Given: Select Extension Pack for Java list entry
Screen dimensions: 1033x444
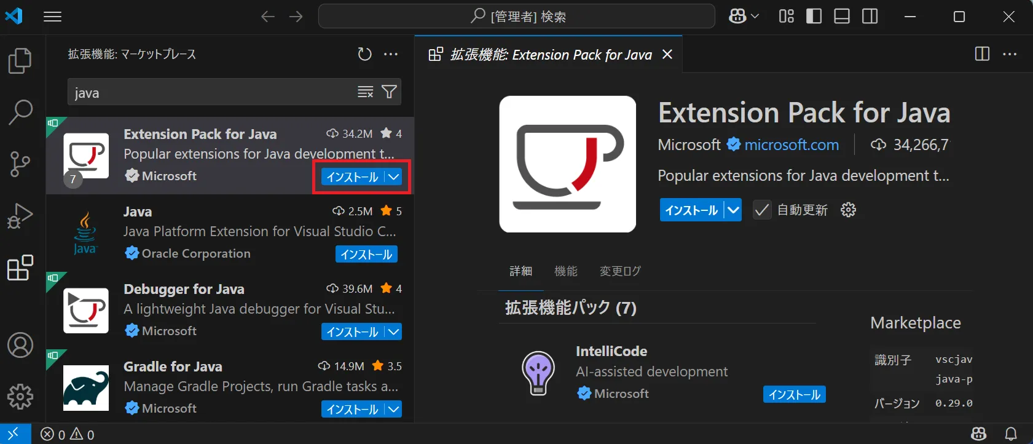Looking at the screenshot, I should tap(230, 156).
